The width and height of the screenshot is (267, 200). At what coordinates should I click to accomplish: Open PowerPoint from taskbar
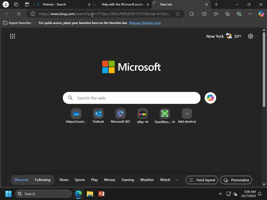[x=101, y=194]
